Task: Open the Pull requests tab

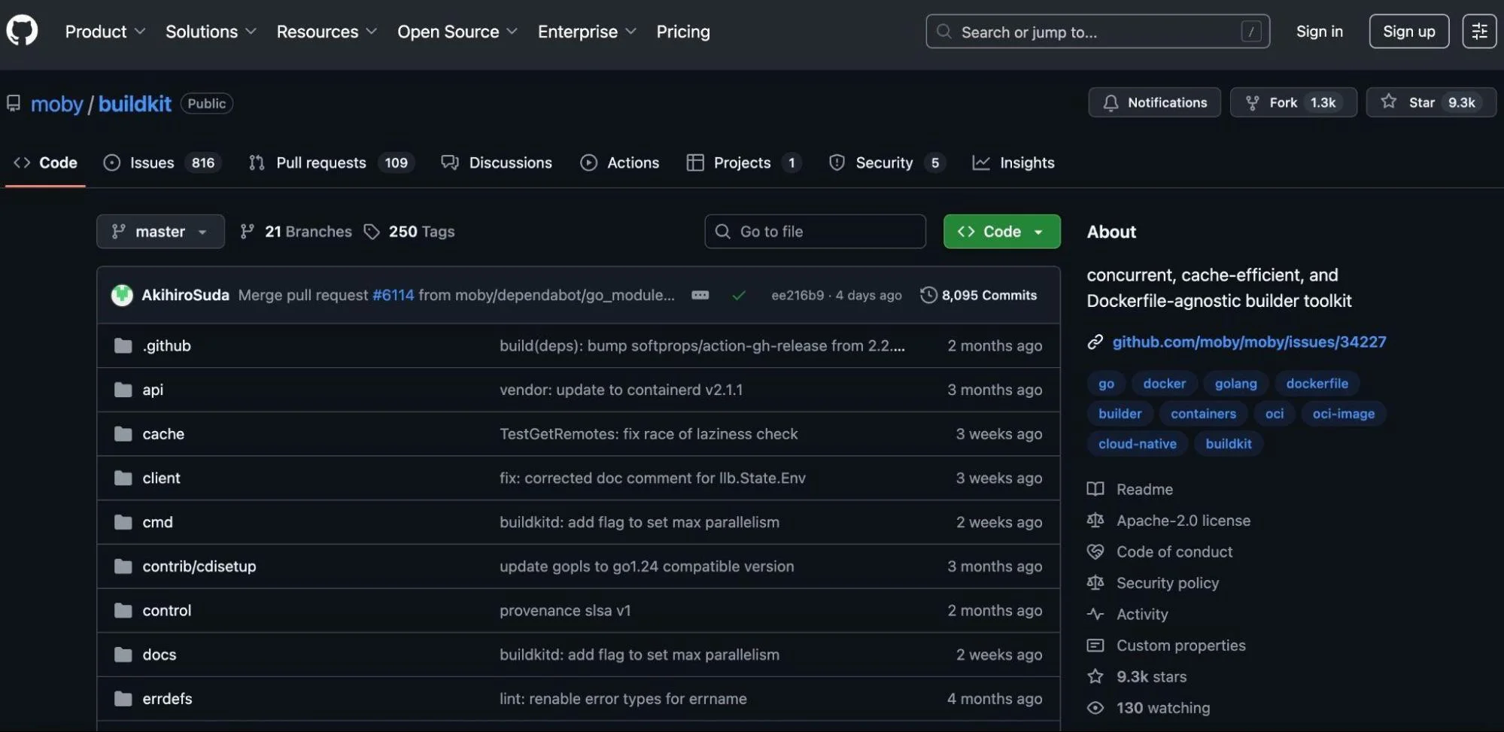Action: pyautogui.click(x=331, y=162)
